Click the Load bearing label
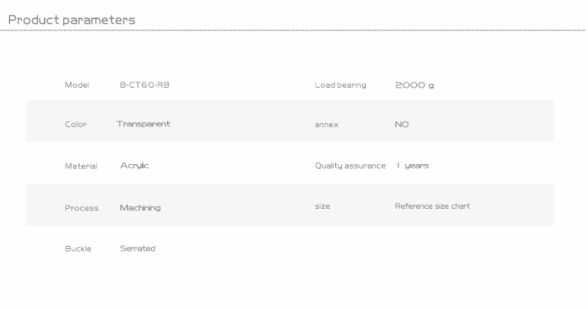 point(340,85)
